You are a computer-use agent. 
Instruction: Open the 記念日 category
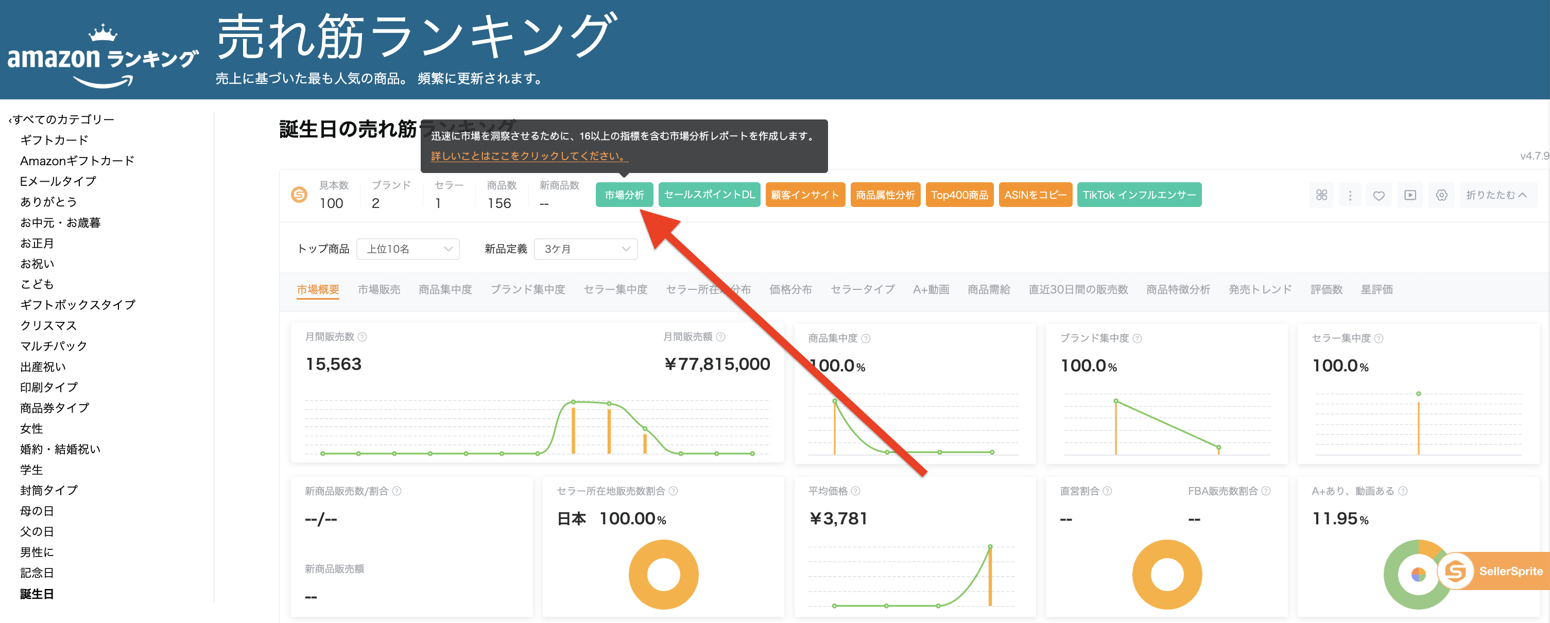37,573
